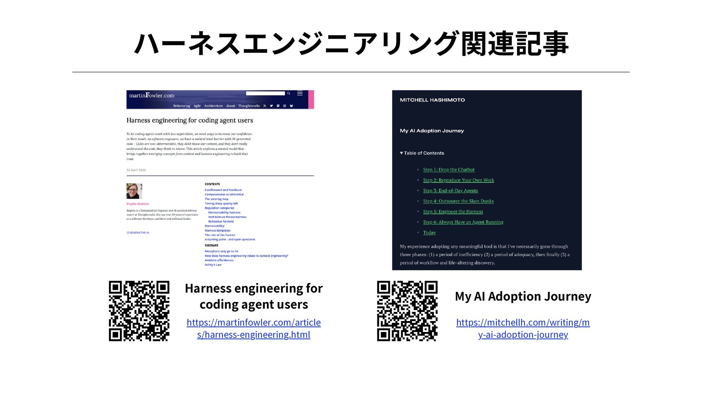This screenshot has width=702, height=394.
Task: Open the hamburger menu icon
Action: coord(300,93)
